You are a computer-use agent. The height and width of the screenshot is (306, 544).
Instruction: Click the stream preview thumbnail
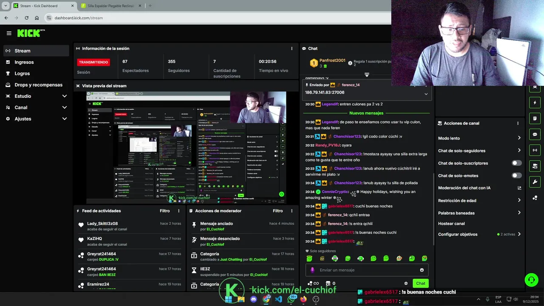pyautogui.click(x=186, y=147)
